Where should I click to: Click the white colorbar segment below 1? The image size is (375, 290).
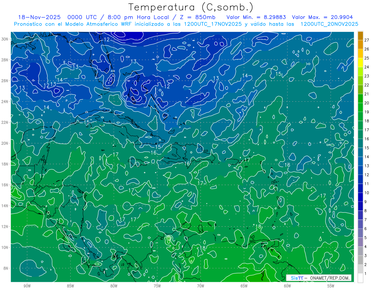(361, 278)
